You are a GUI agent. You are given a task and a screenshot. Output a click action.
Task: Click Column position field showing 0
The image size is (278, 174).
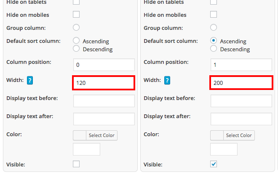tap(104, 65)
